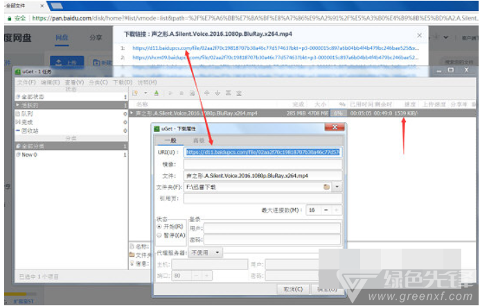The width and height of the screenshot is (480, 306).
Task: Click the URI(U) input field
Action: (263, 152)
